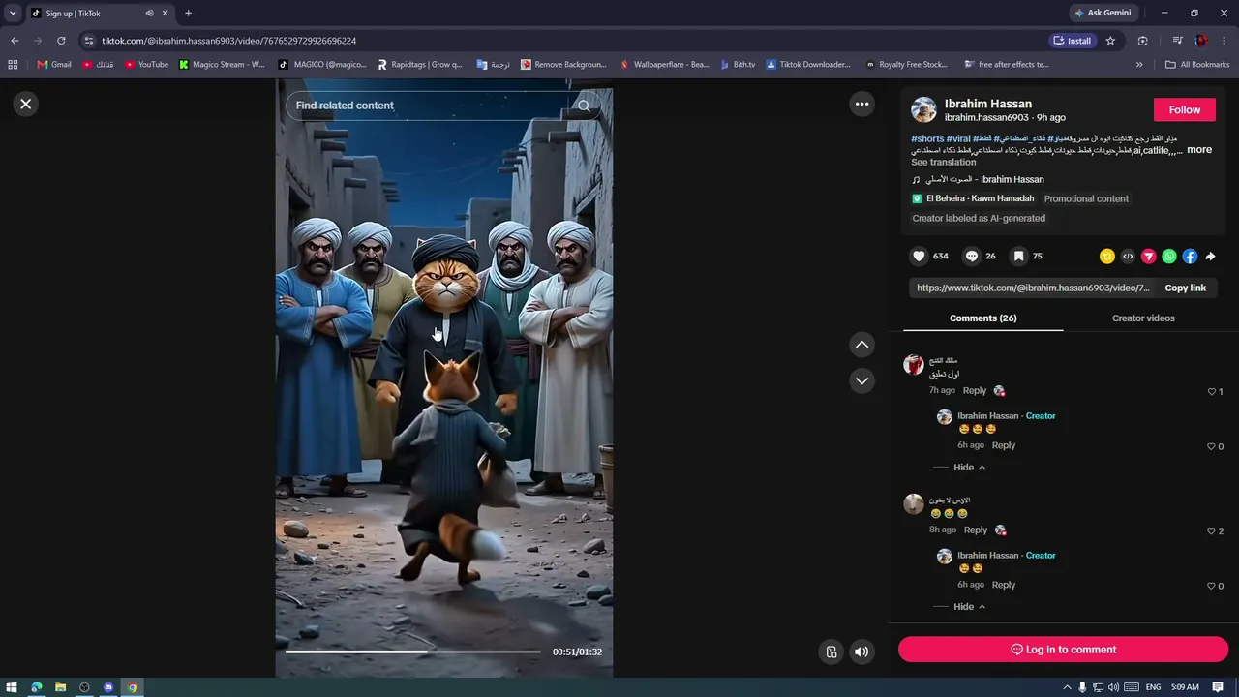Open the media controls toolbar icon
Image resolution: width=1239 pixels, height=697 pixels.
tap(1177, 41)
